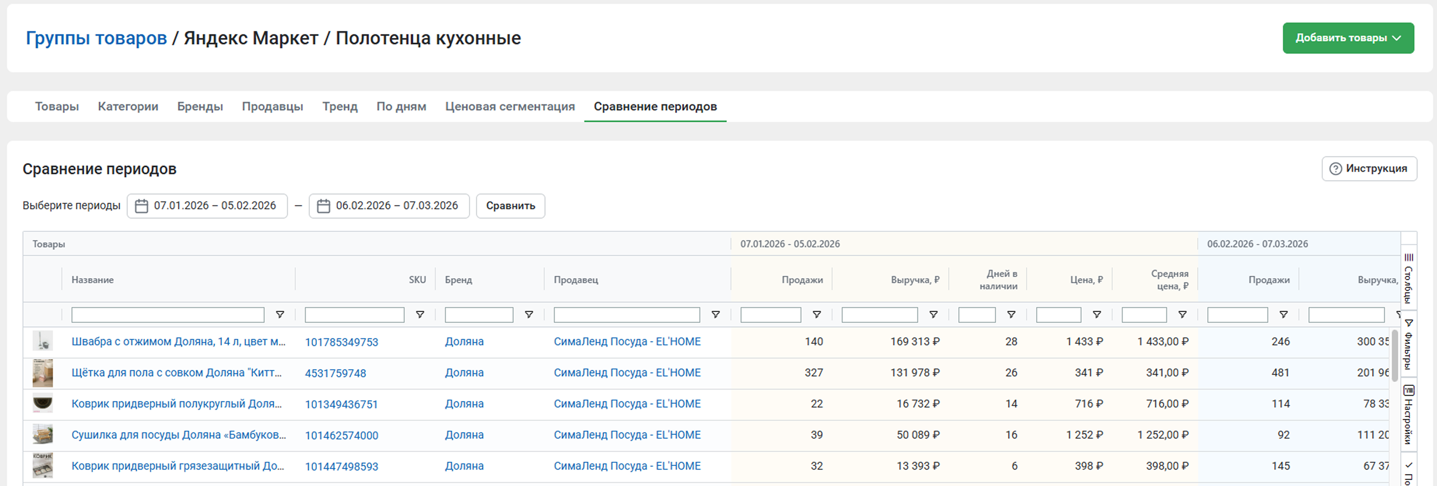Click the Название filter text field
Viewport: 1437px width, 486px height.
(x=167, y=315)
